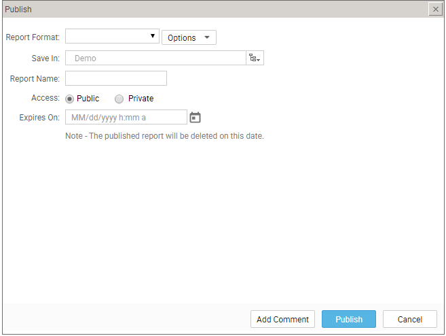Click the Expires On date field
This screenshot has height=336, width=446.
tap(126, 117)
